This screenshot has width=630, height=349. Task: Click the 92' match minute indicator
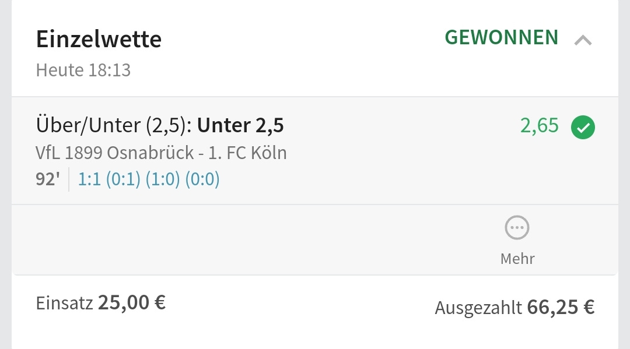click(48, 179)
